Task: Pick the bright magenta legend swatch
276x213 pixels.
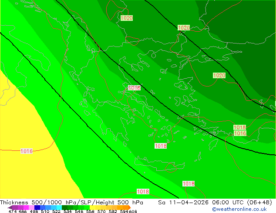Action: (x=26, y=207)
